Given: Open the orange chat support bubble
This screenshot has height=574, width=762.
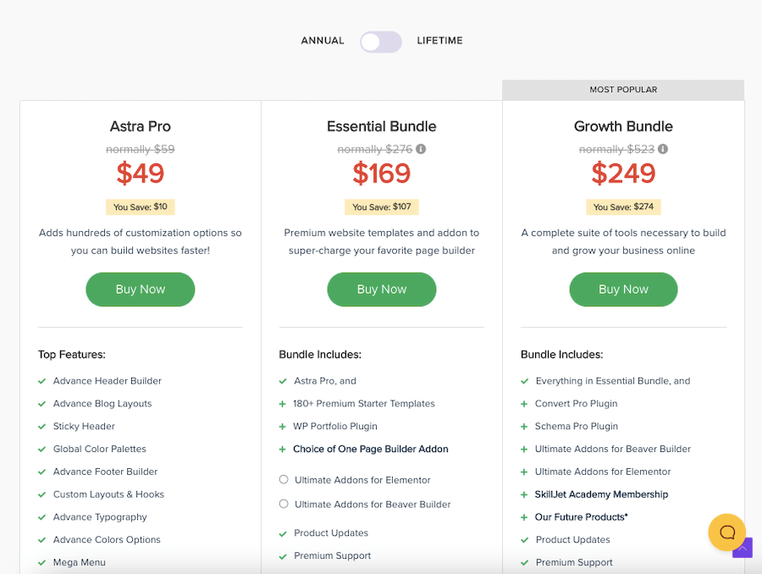Looking at the screenshot, I should pyautogui.click(x=726, y=532).
